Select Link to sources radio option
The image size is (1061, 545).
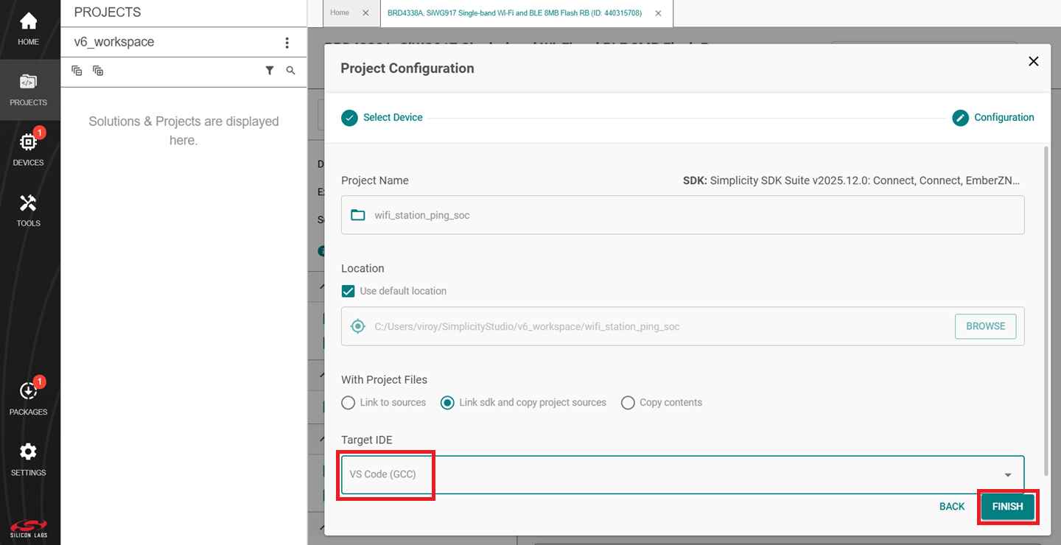tap(349, 403)
